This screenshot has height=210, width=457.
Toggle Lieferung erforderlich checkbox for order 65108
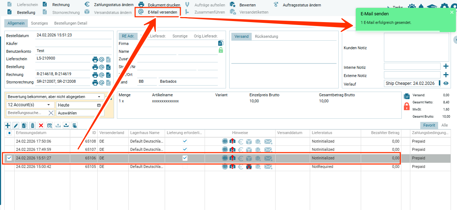coord(185,141)
